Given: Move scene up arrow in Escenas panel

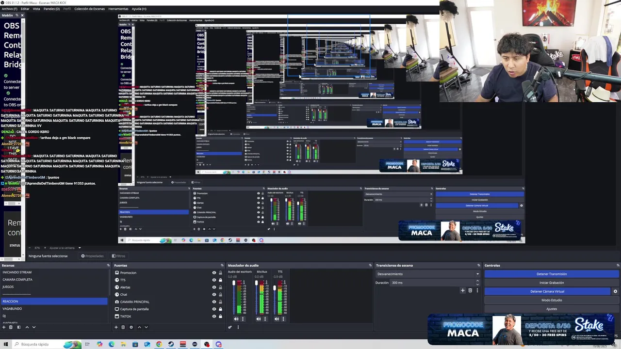Looking at the screenshot, I should [x=27, y=327].
